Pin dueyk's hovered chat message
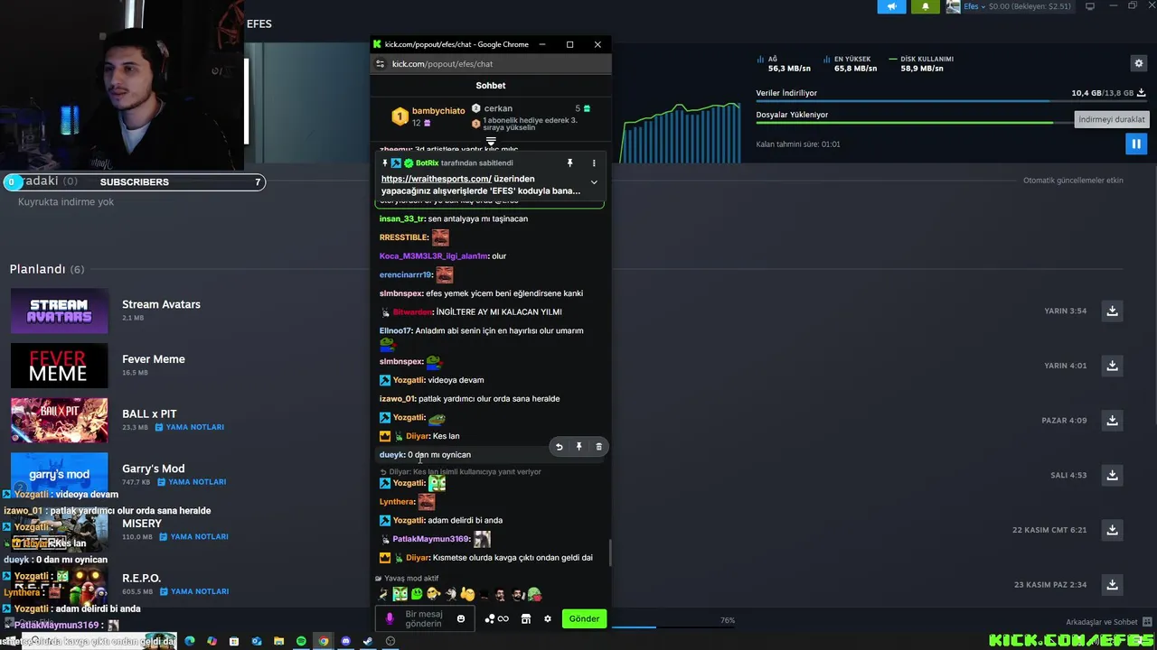Image resolution: width=1157 pixels, height=650 pixels. tap(578, 447)
